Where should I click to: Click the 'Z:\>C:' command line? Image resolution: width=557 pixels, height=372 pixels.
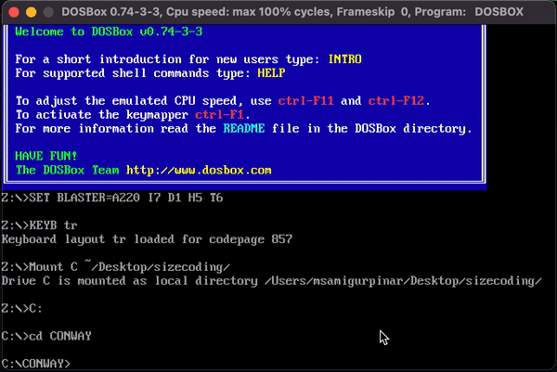tap(22, 309)
